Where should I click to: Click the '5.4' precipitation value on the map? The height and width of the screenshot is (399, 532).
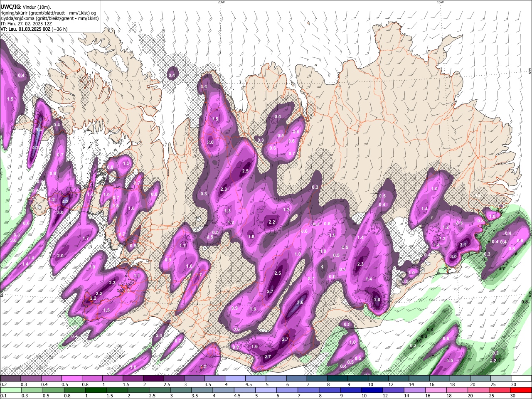coord(39,130)
